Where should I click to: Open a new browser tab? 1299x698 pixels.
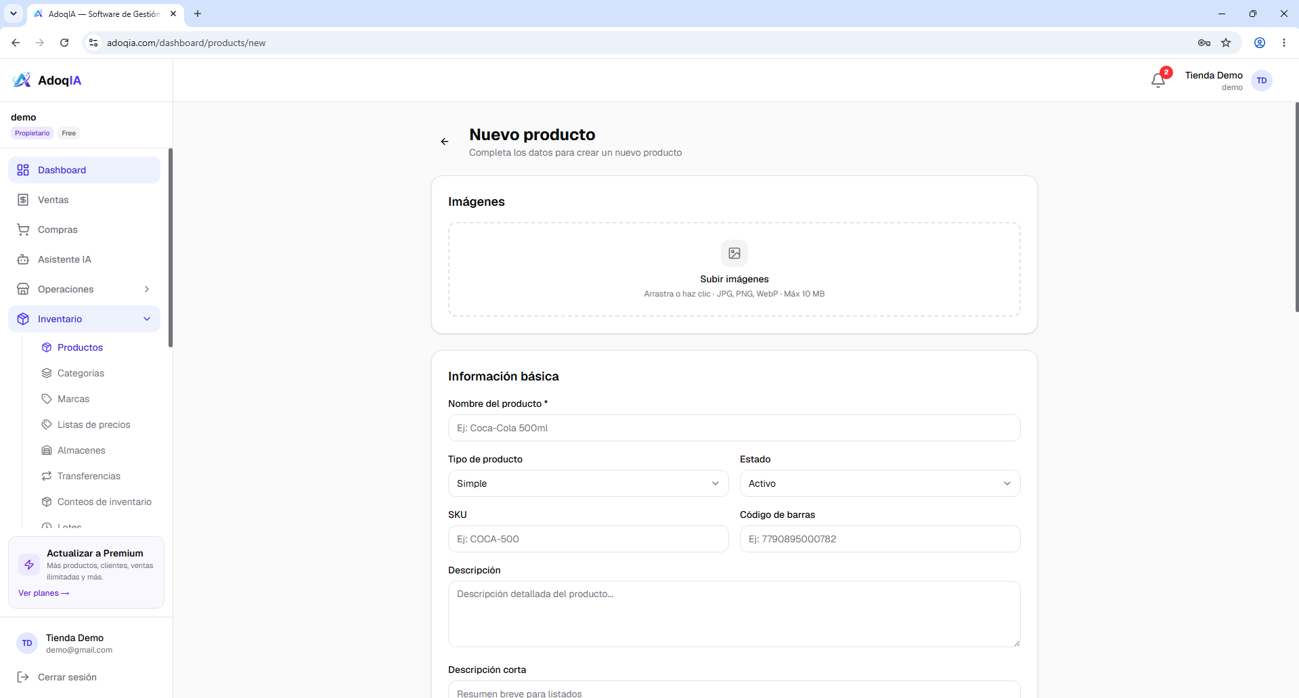[198, 14]
